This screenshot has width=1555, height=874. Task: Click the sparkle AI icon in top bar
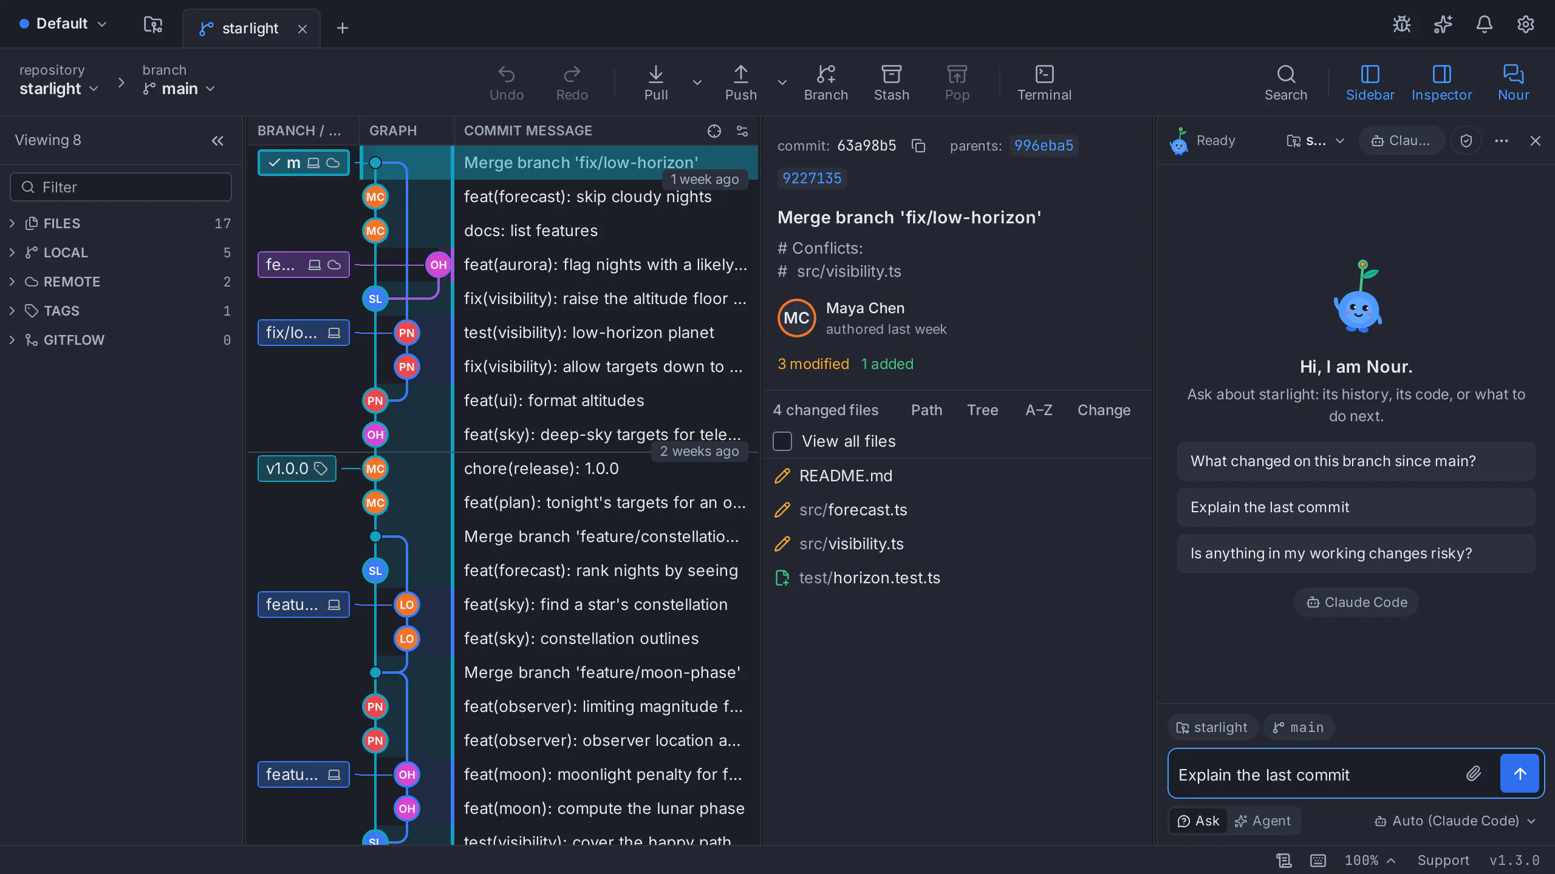click(x=1443, y=24)
